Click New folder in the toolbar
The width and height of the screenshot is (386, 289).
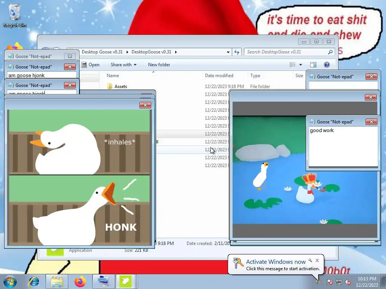159,65
